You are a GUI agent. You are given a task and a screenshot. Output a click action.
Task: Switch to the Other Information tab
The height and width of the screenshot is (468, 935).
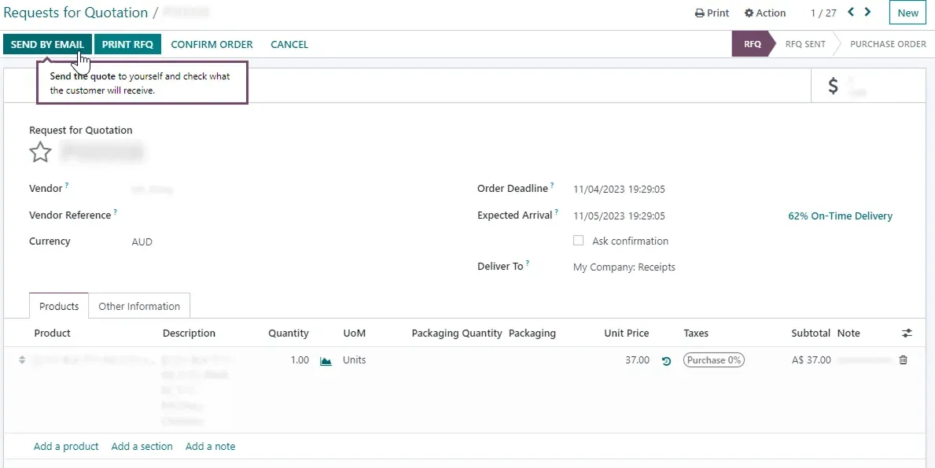pyautogui.click(x=139, y=306)
